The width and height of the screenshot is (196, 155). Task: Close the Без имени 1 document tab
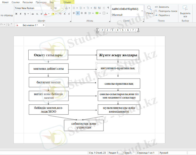click(44, 25)
